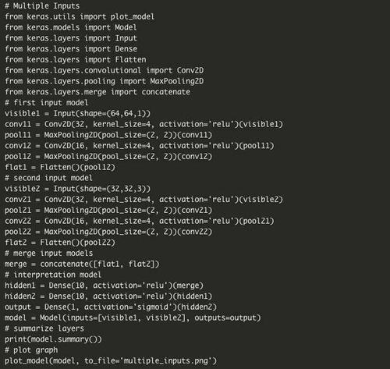Click the conv11 Conv2D assignment line

coord(144,124)
